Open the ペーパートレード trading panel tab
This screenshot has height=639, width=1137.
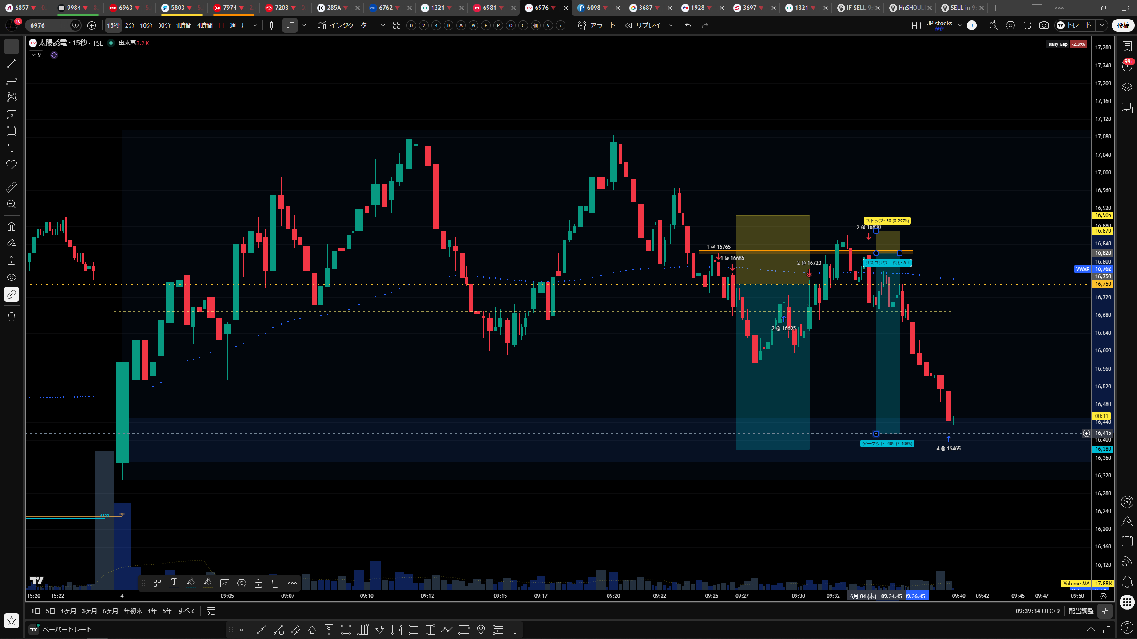(x=61, y=629)
